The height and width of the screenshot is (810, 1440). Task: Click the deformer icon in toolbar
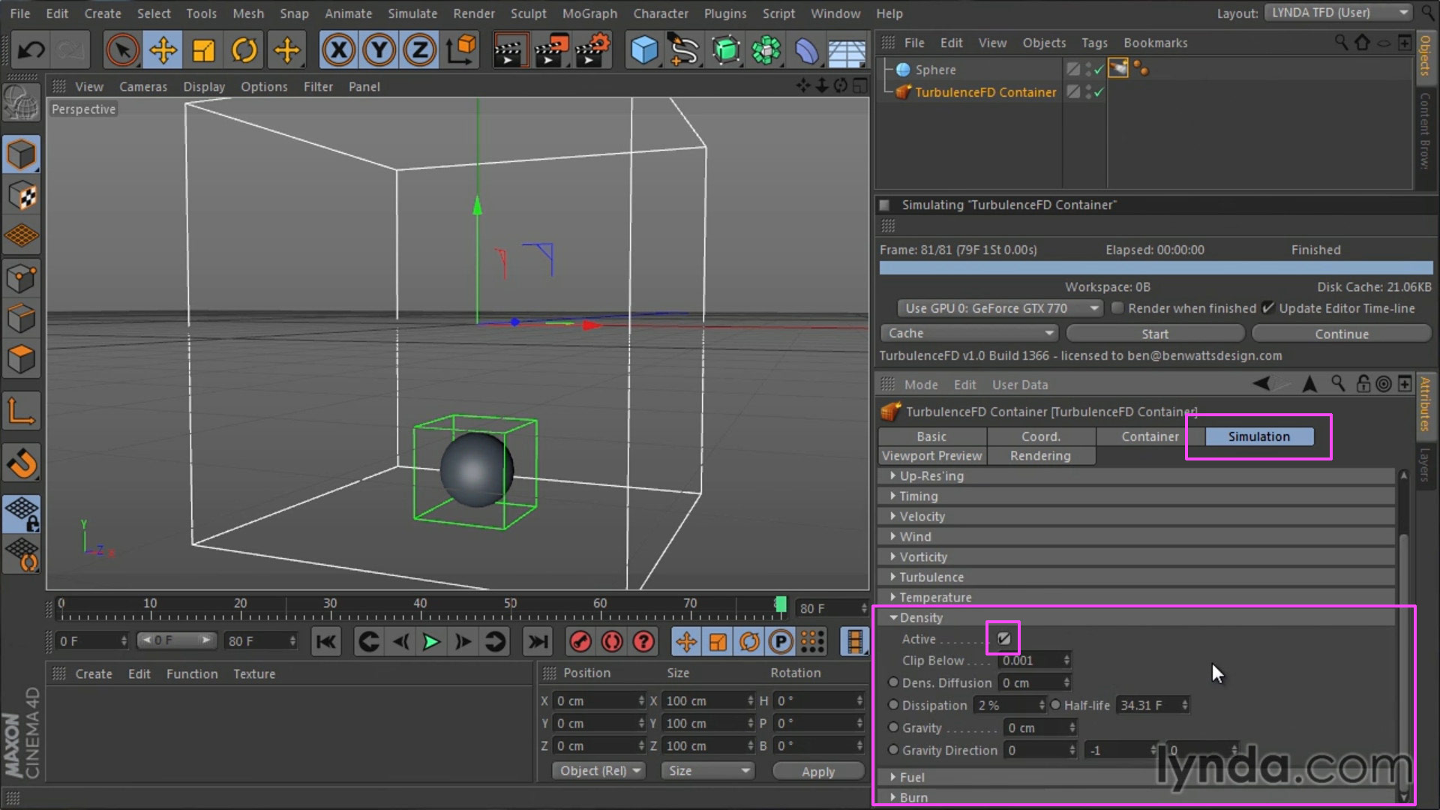(807, 50)
